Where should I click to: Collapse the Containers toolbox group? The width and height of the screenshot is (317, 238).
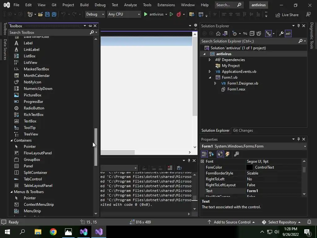[x=11, y=140]
